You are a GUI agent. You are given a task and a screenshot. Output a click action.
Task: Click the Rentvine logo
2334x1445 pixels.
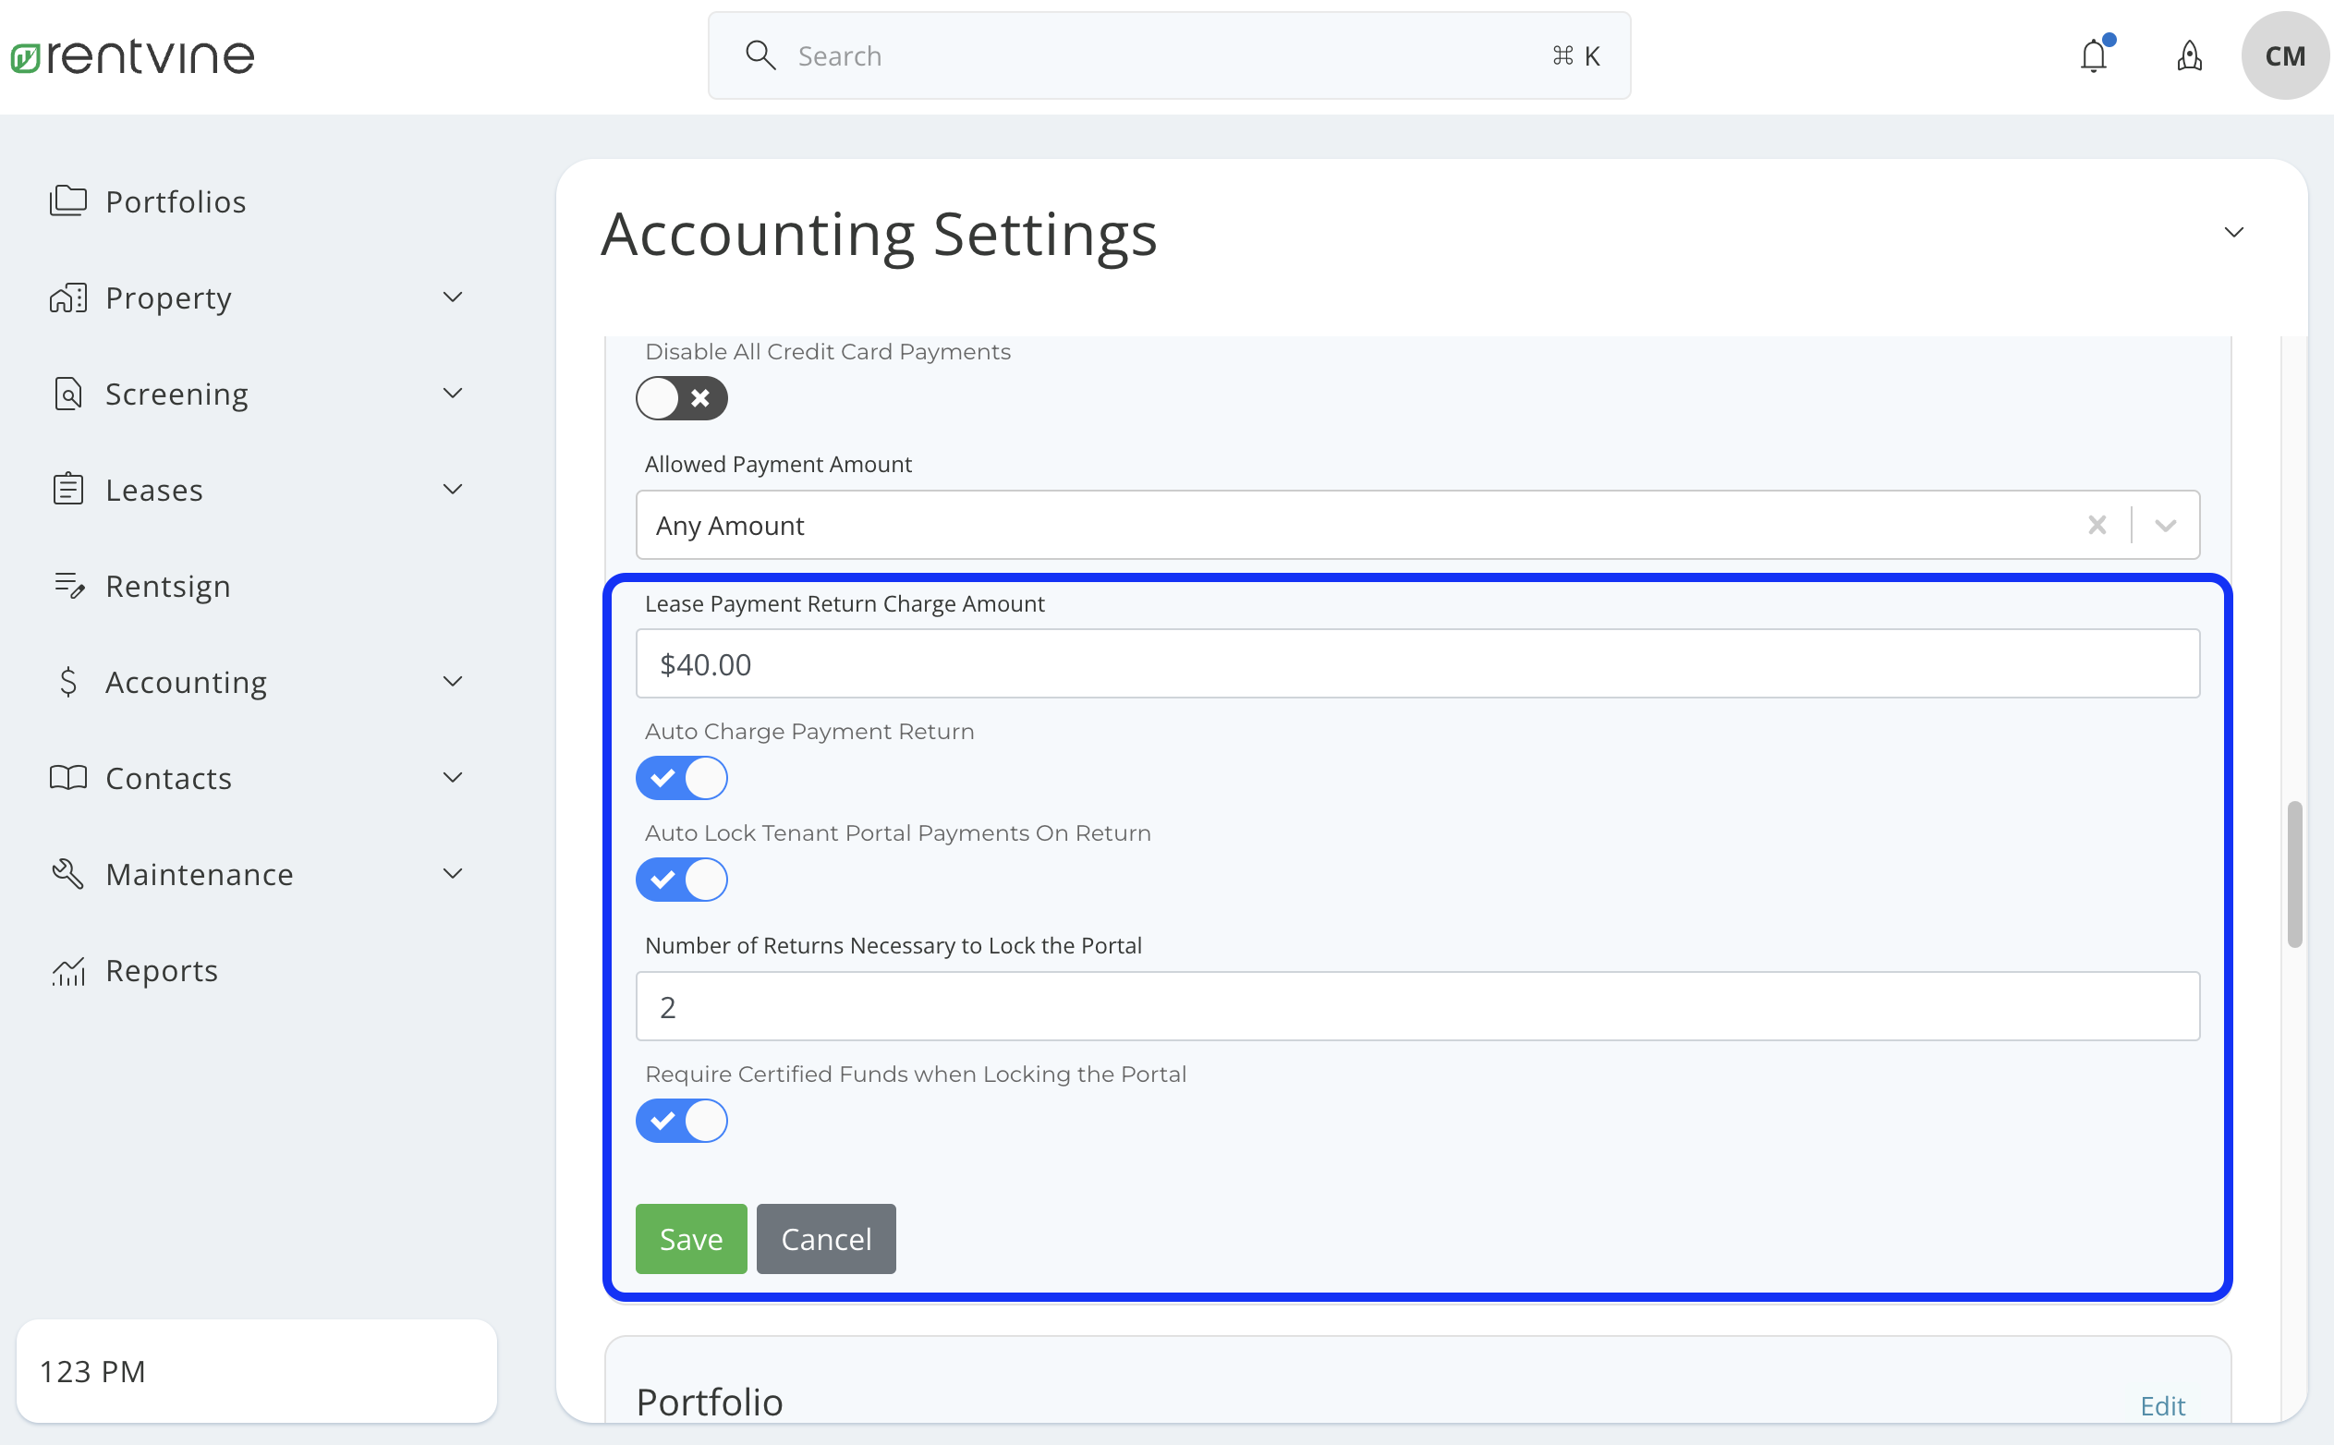tap(133, 56)
